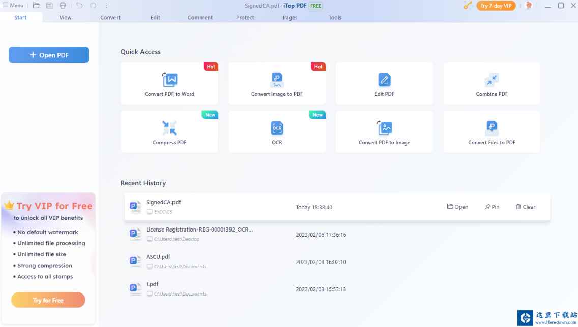This screenshot has height=327, width=578.
Task: Pin the SignedCA.pdf history entry
Action: 492,207
